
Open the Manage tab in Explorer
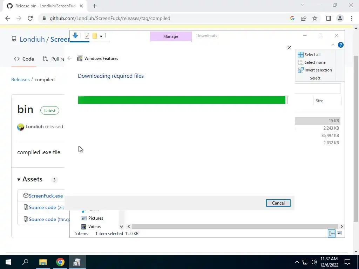(171, 36)
